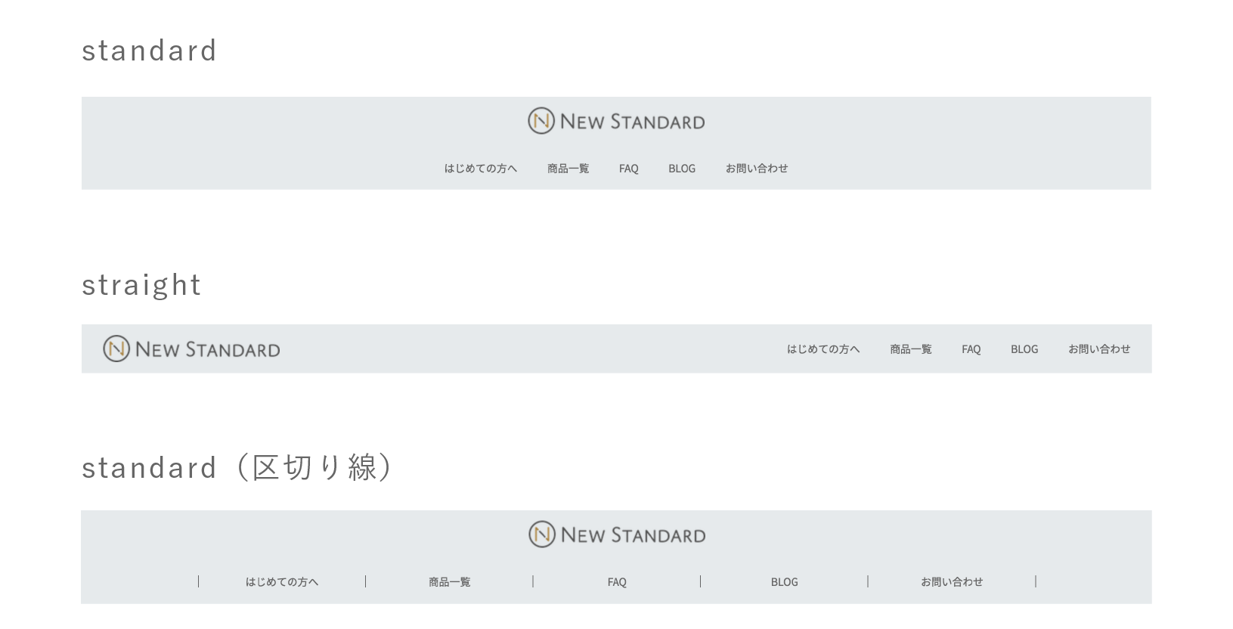Viewport: 1233px width, 629px height.
Task: Go to BLOG in the divider-line header
Action: pos(784,582)
